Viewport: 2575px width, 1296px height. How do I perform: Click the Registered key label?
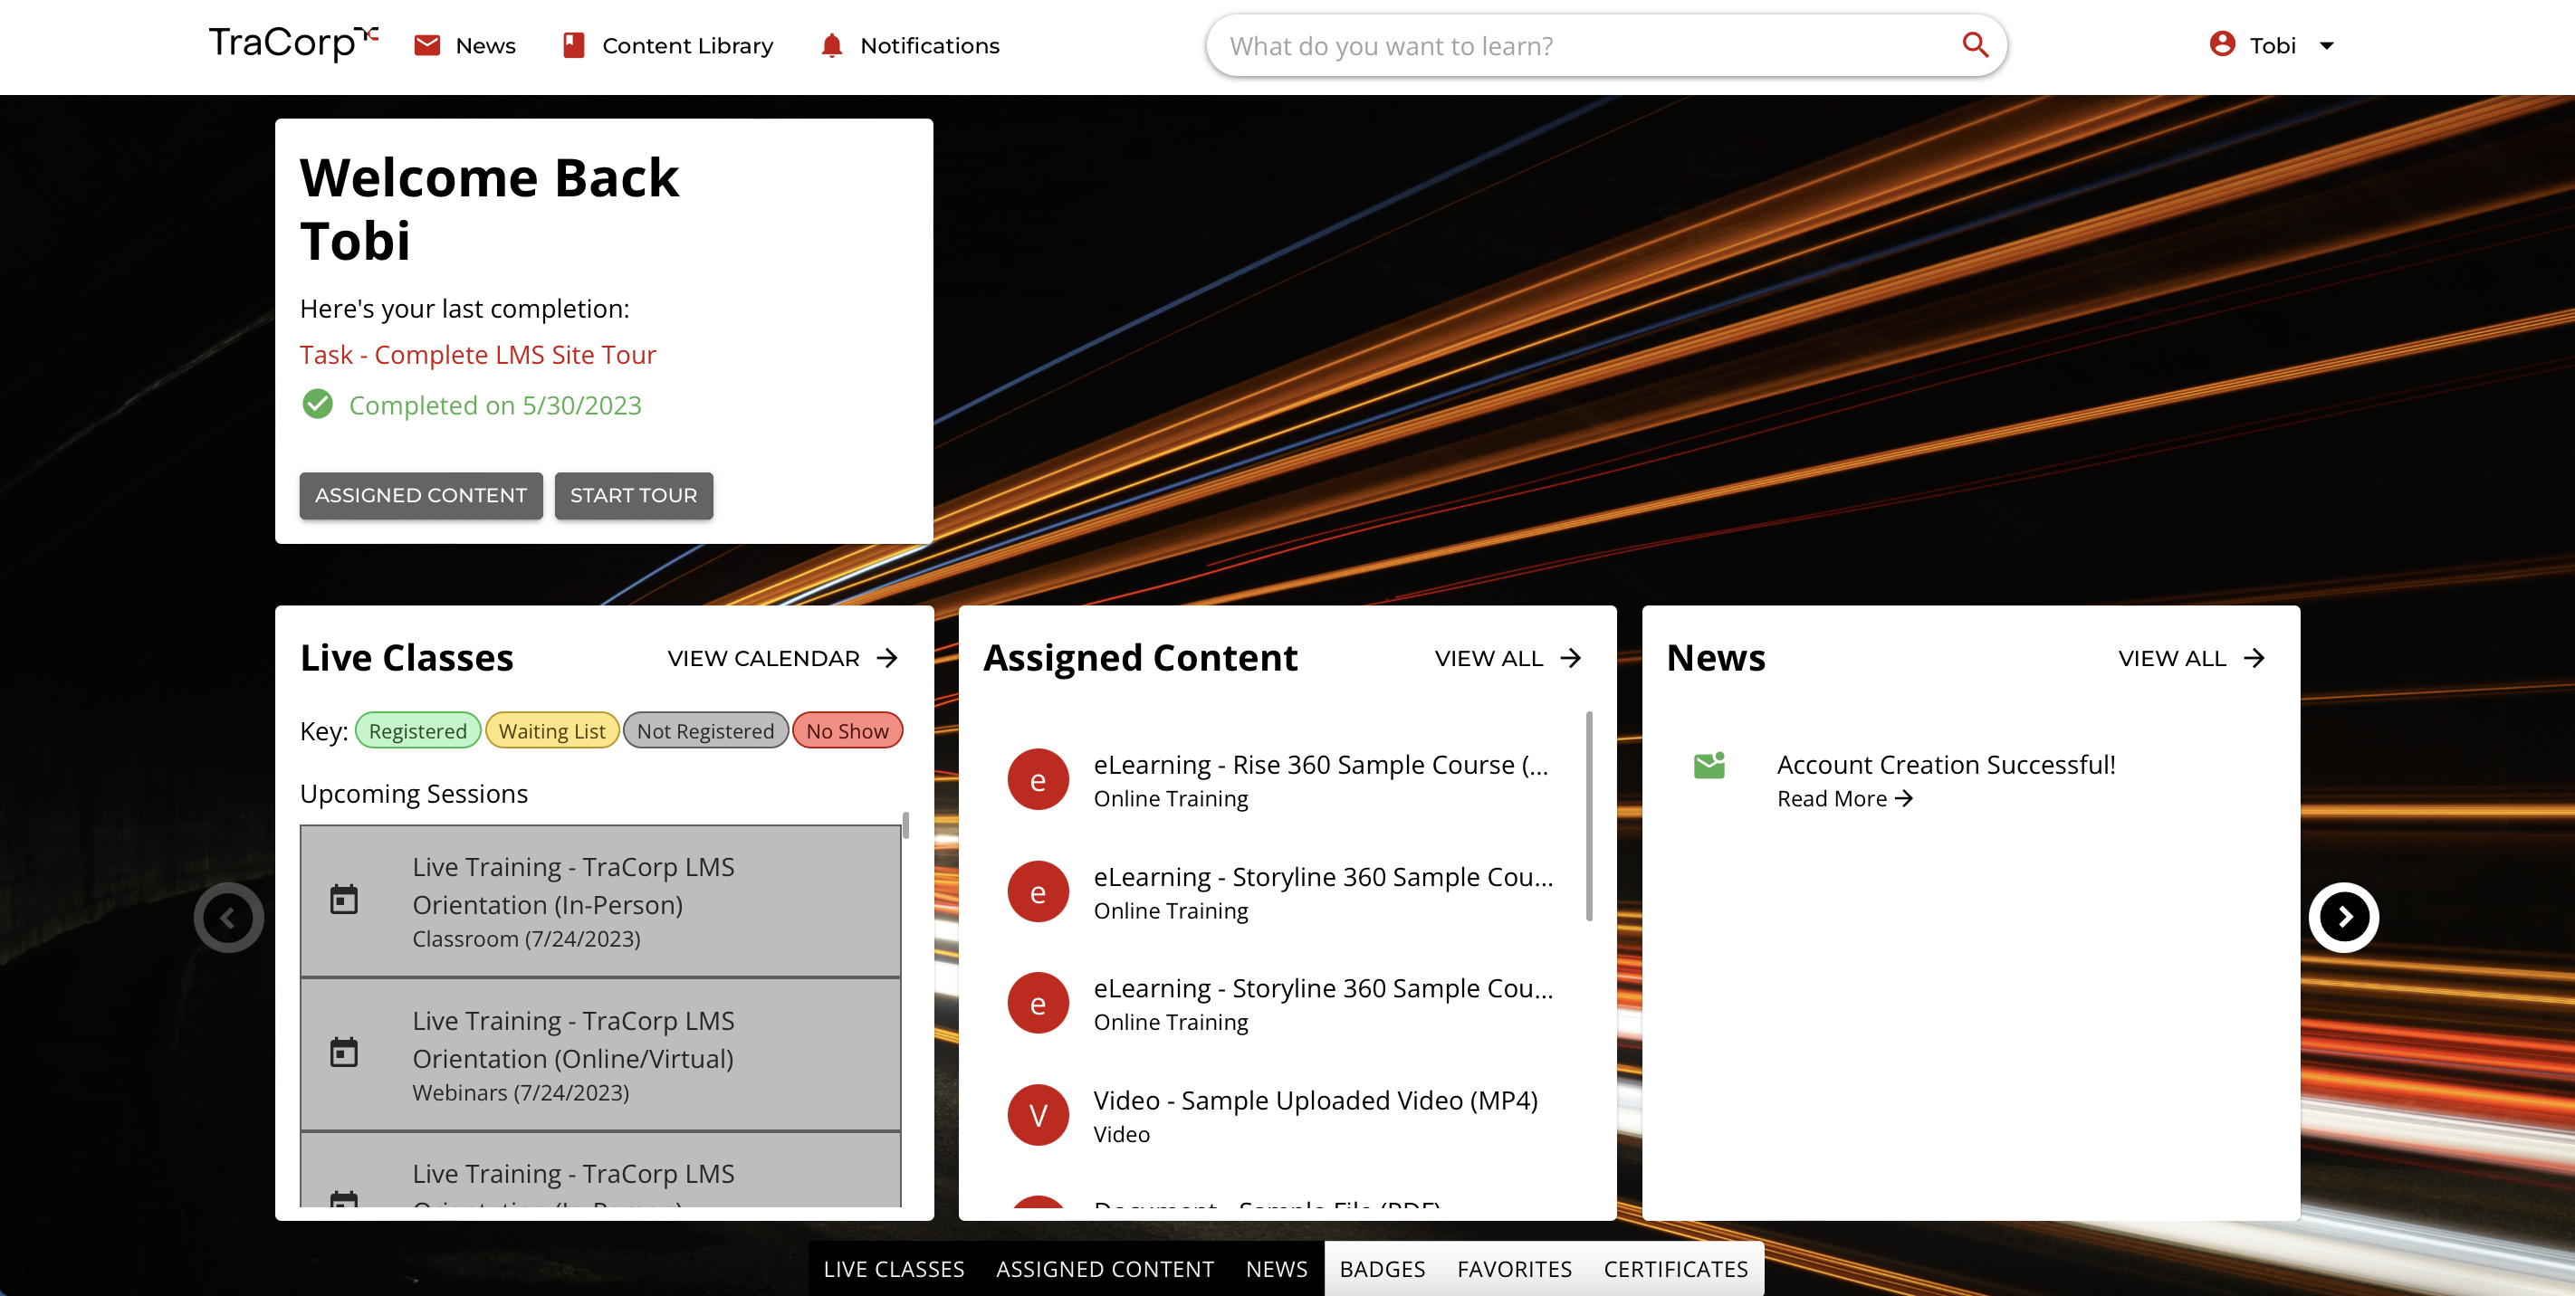click(x=417, y=730)
